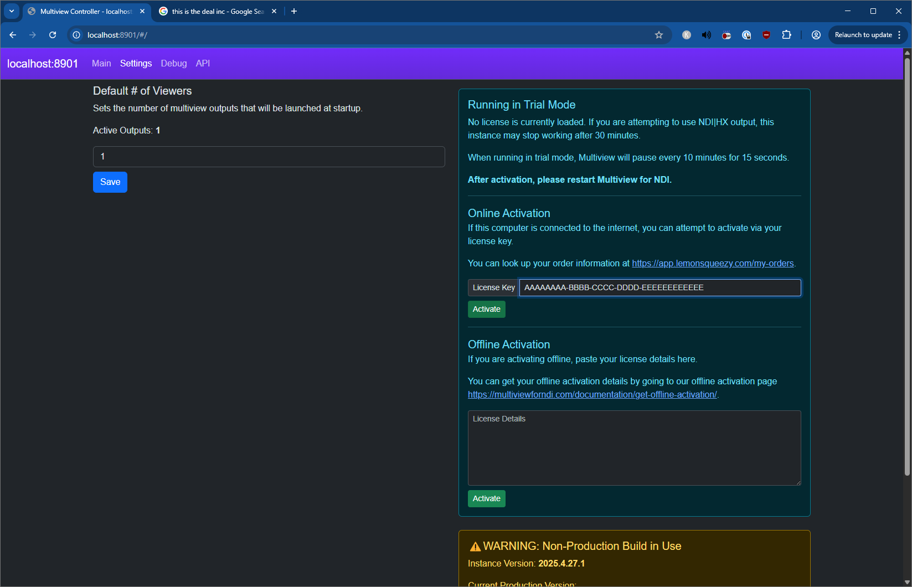Image resolution: width=912 pixels, height=587 pixels.
Task: Open the Chrome profile avatar icon
Action: [x=816, y=35]
